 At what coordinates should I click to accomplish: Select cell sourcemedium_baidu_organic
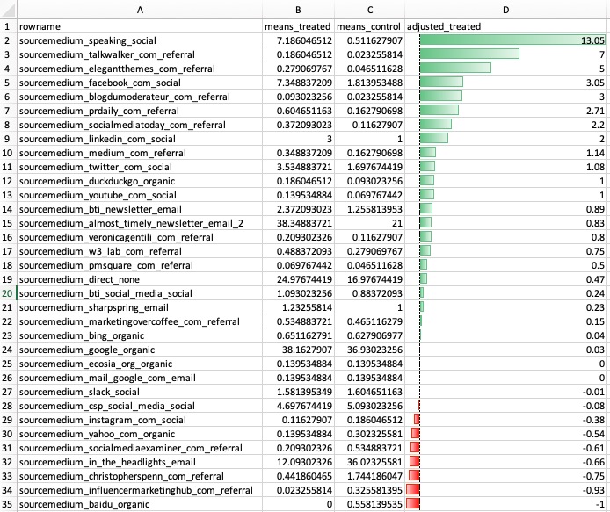click(x=140, y=504)
